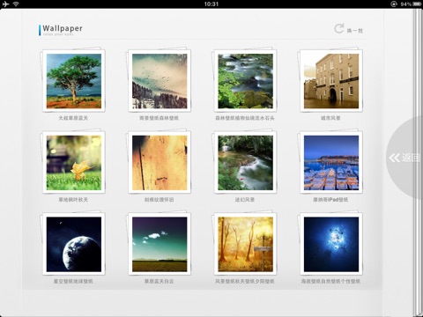Click the caption 迷幻风景

pyautogui.click(x=245, y=200)
